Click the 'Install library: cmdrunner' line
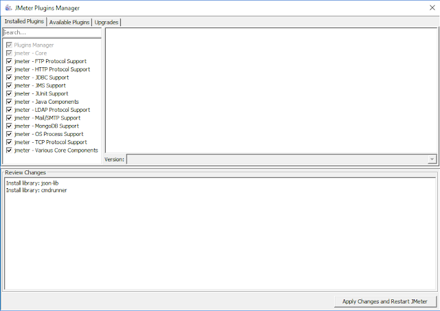The width and height of the screenshot is (440, 311). 36,190
